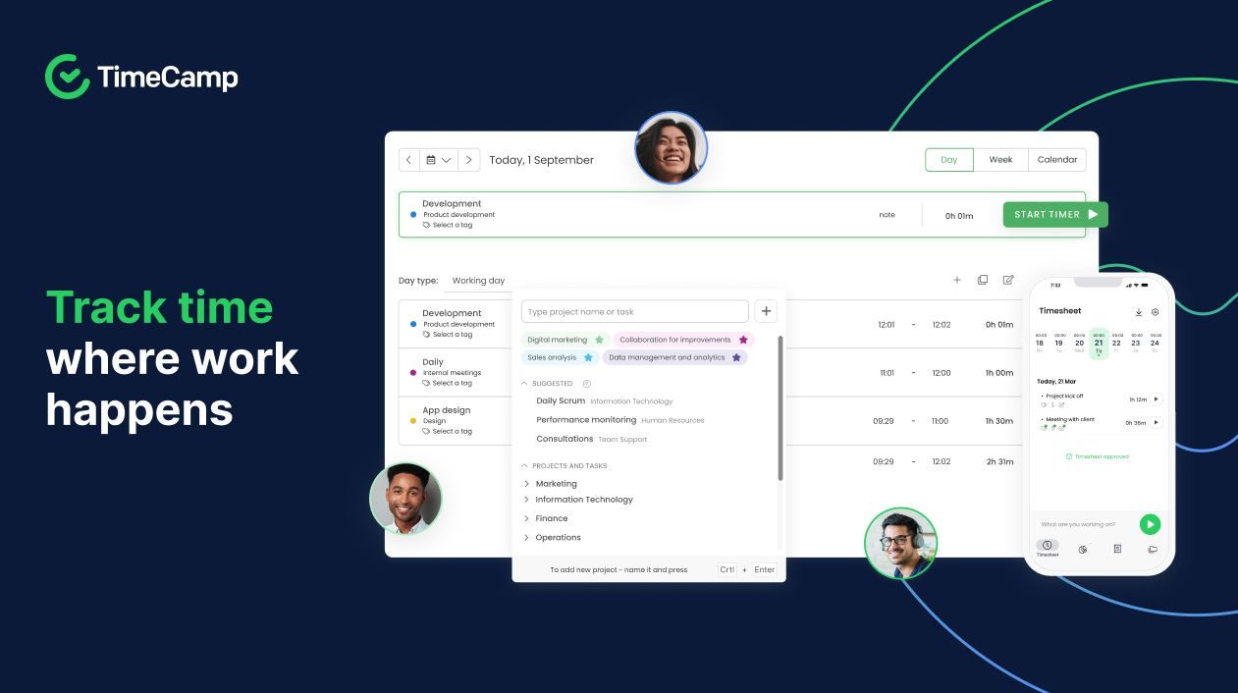This screenshot has width=1238, height=693.
Task: Go to next day arrow
Action: pyautogui.click(x=469, y=160)
